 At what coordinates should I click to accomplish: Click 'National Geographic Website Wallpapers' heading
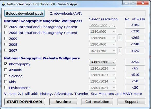coord(42,58)
